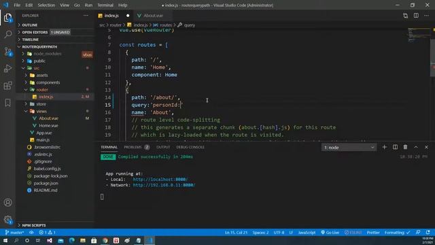This screenshot has width=435, height=245.
Task: Open feedback icon in status bar
Action: click(418, 233)
